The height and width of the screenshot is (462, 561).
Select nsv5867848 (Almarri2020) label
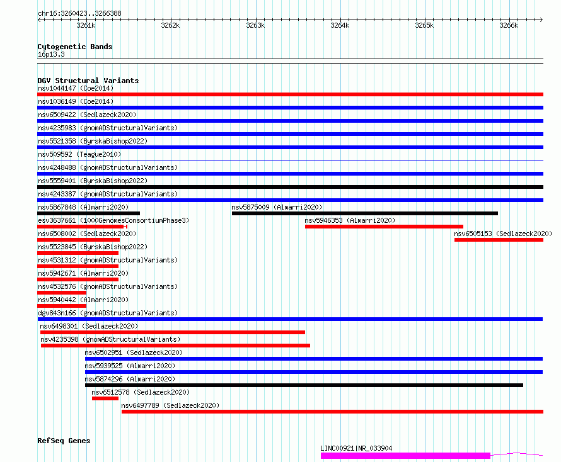pos(83,207)
